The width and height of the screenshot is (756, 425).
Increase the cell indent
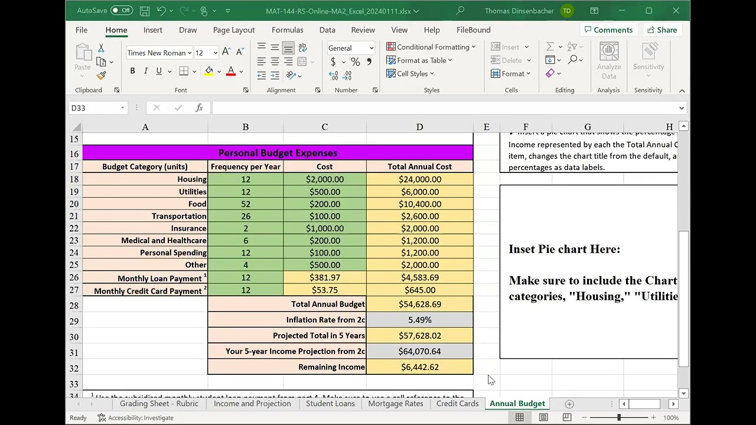tap(275, 76)
